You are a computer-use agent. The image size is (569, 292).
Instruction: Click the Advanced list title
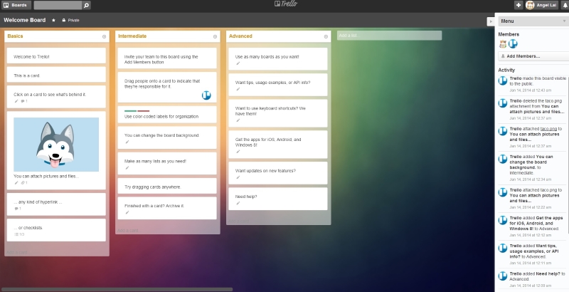pos(240,36)
